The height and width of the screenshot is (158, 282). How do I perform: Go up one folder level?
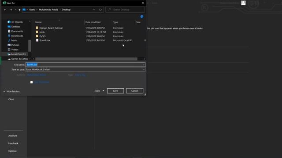[x=19, y=10]
